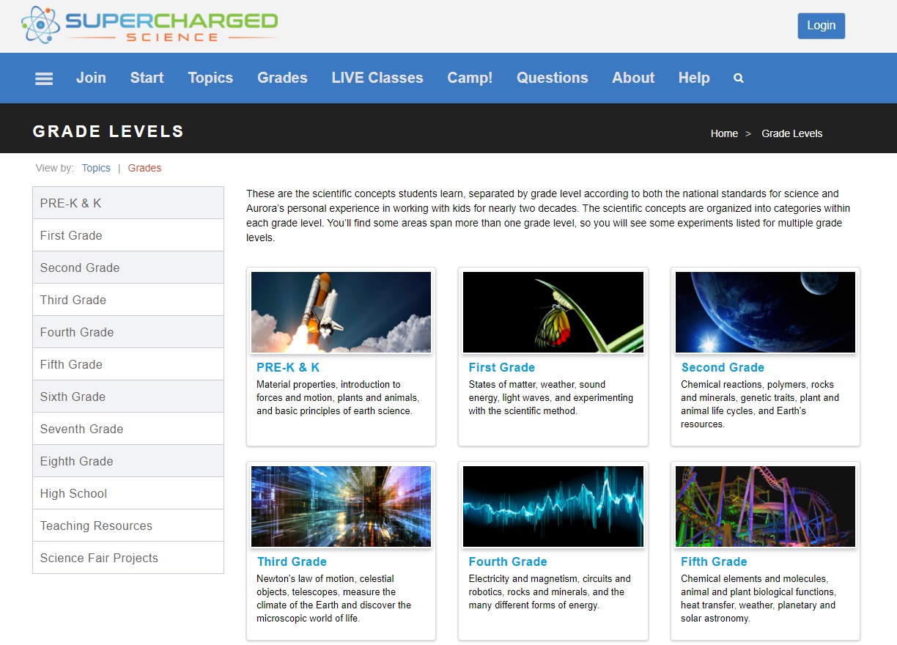Click the Supercharged Science logo
Viewport: 897px width, 645px height.
(x=149, y=26)
